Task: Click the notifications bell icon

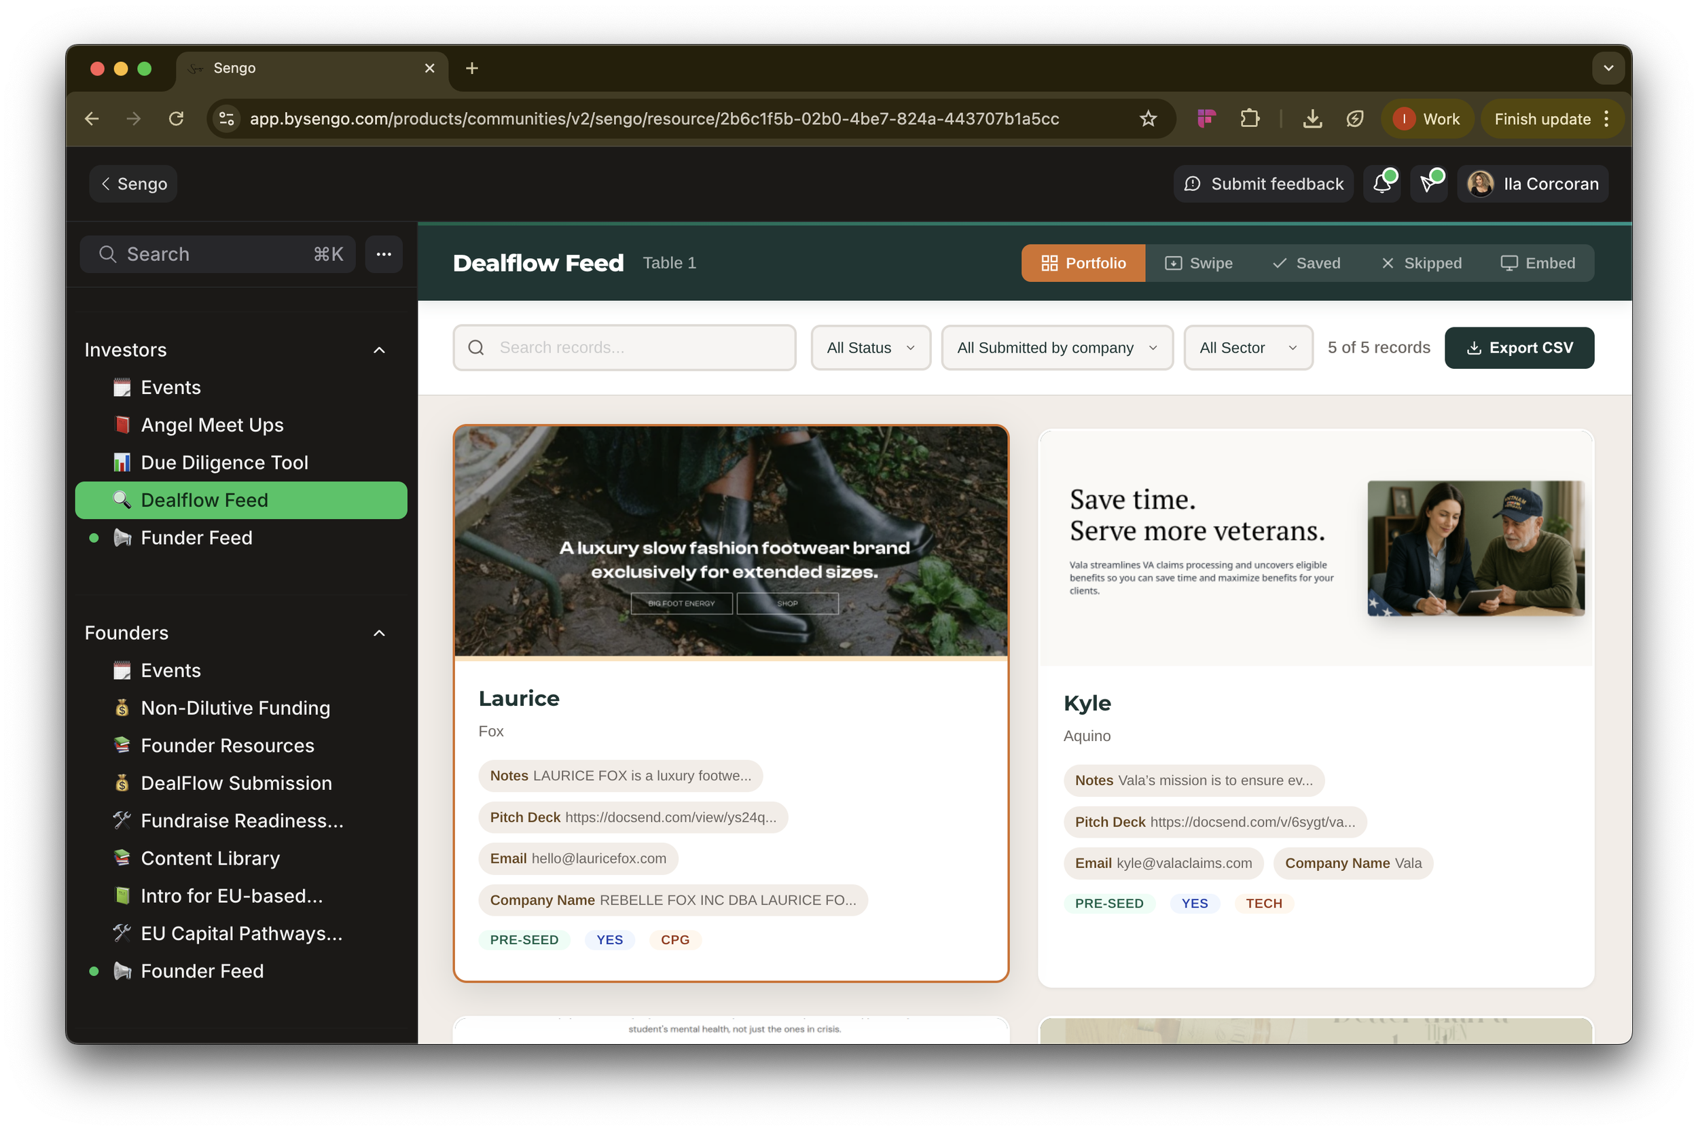Action: click(1381, 184)
